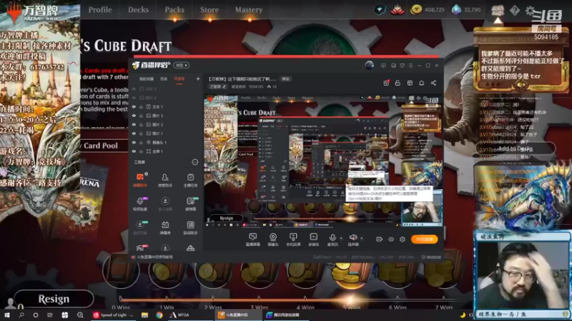Viewport: 572px width, 321px height.
Task: Click the lock icon in the stream header
Action: 398,83
